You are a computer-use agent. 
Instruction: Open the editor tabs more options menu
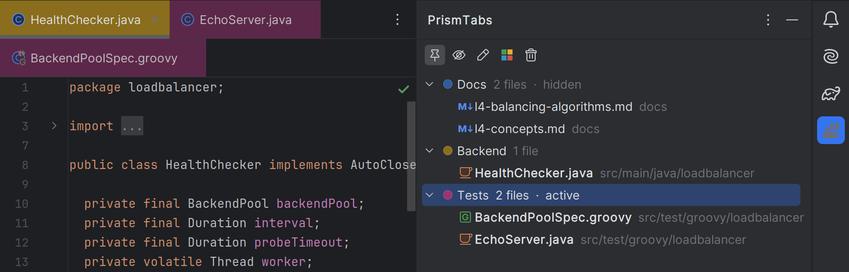point(397,19)
